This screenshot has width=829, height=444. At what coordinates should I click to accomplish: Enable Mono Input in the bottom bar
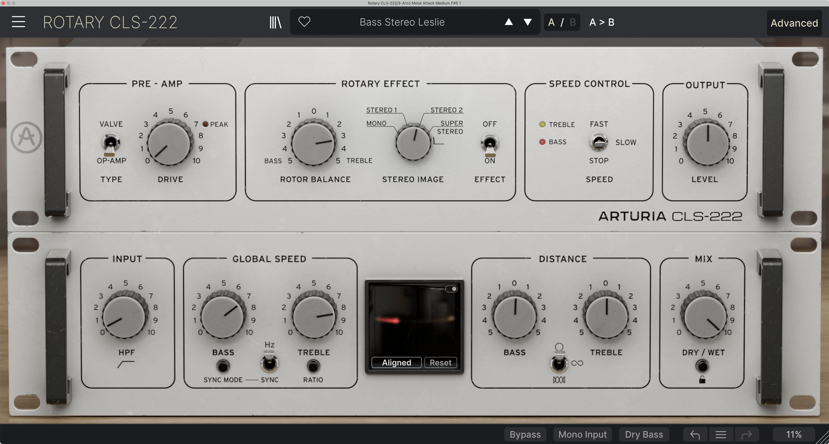[583, 434]
